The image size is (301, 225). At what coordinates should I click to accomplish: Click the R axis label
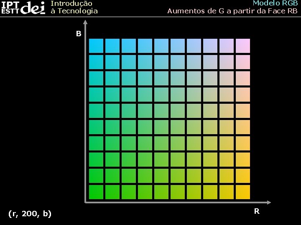(257, 211)
